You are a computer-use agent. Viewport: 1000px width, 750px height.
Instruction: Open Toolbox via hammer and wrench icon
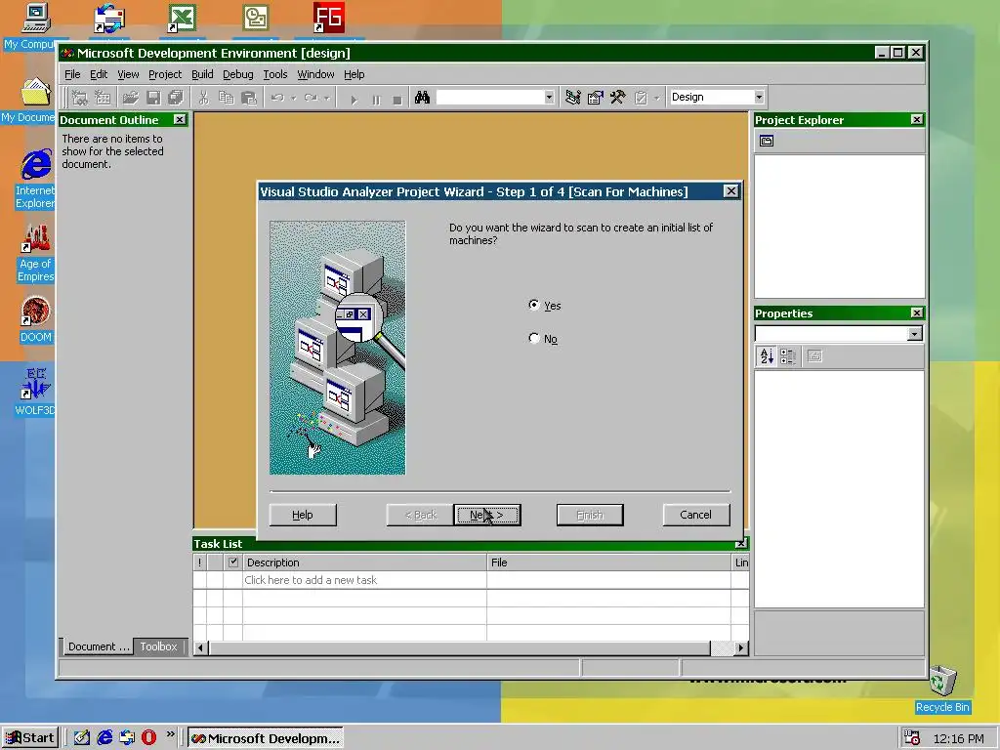617,98
